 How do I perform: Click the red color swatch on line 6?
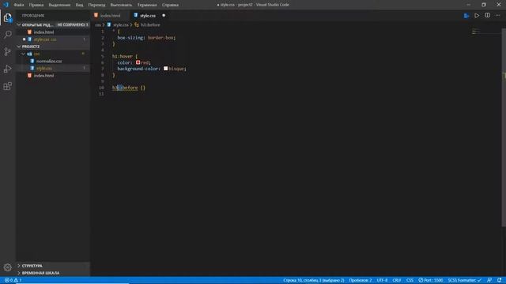[x=138, y=62]
